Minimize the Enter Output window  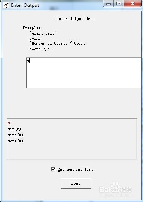pyautogui.click(x=108, y=3)
